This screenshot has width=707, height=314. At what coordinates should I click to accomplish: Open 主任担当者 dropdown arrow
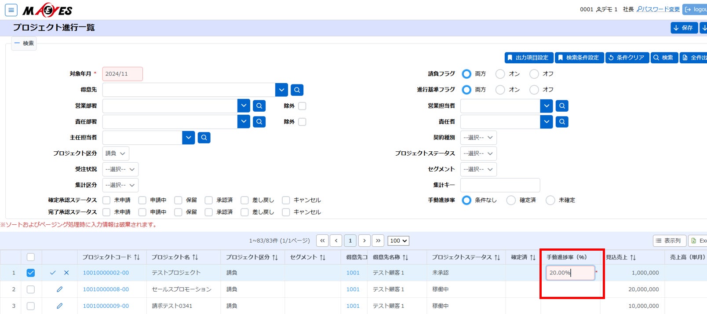click(188, 138)
